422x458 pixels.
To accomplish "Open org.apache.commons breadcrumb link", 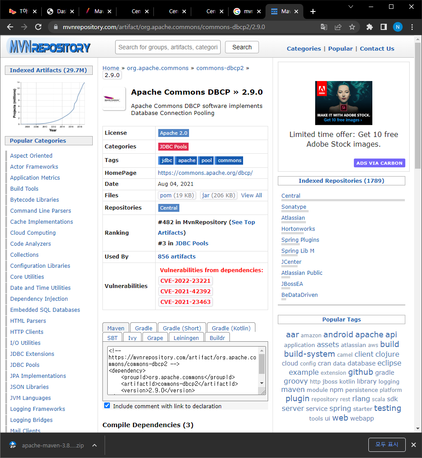I will coord(158,68).
